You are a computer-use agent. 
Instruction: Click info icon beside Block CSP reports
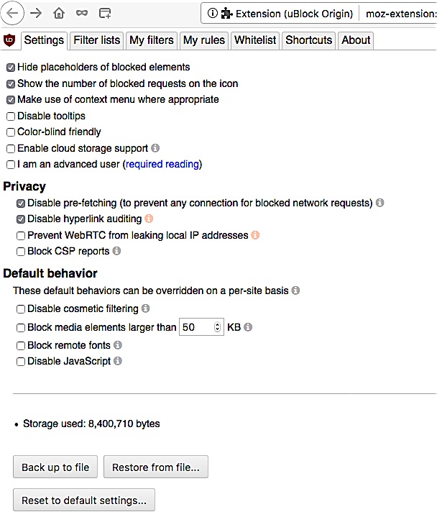point(116,251)
